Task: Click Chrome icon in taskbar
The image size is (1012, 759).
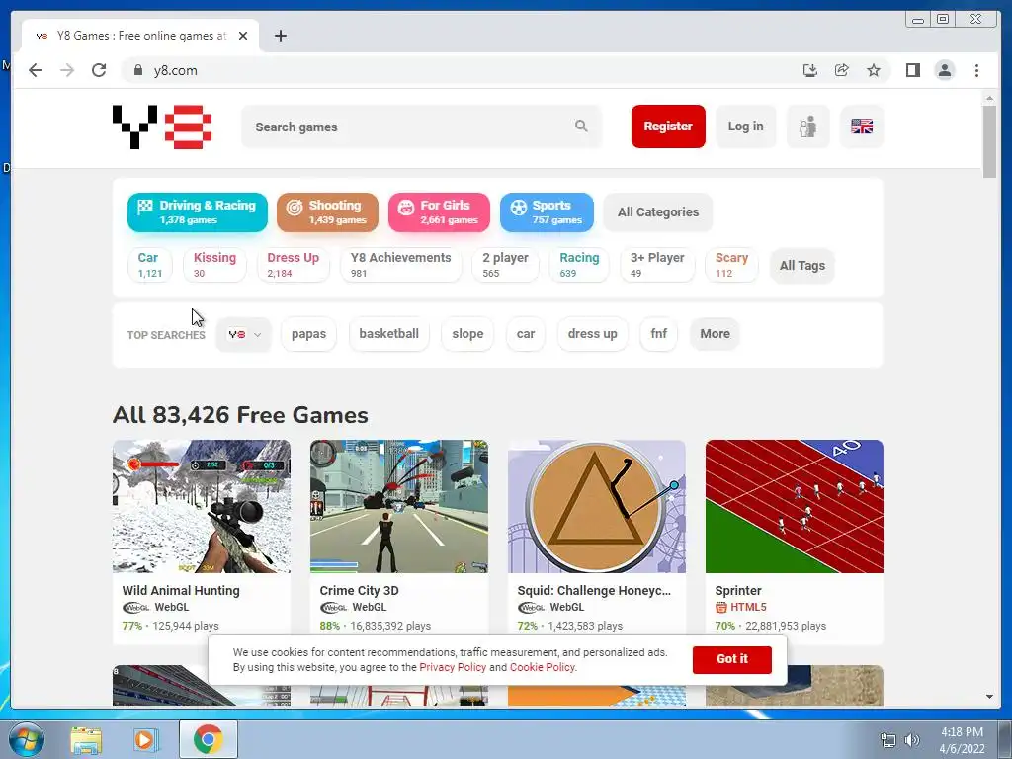Action: 208,739
